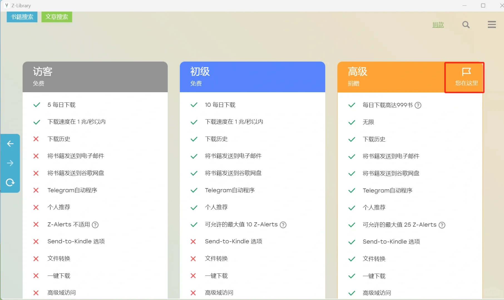
Task: Click Telegram自动程序 in the 高级 card
Action: pos(387,191)
